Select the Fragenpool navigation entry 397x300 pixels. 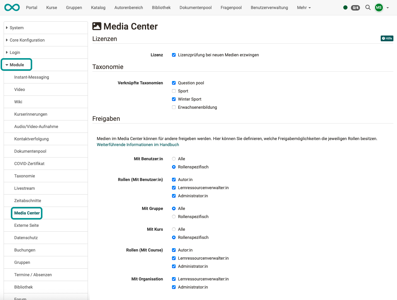231,8
